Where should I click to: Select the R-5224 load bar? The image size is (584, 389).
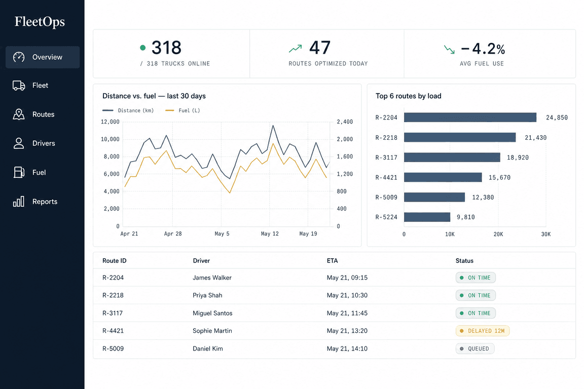click(427, 217)
